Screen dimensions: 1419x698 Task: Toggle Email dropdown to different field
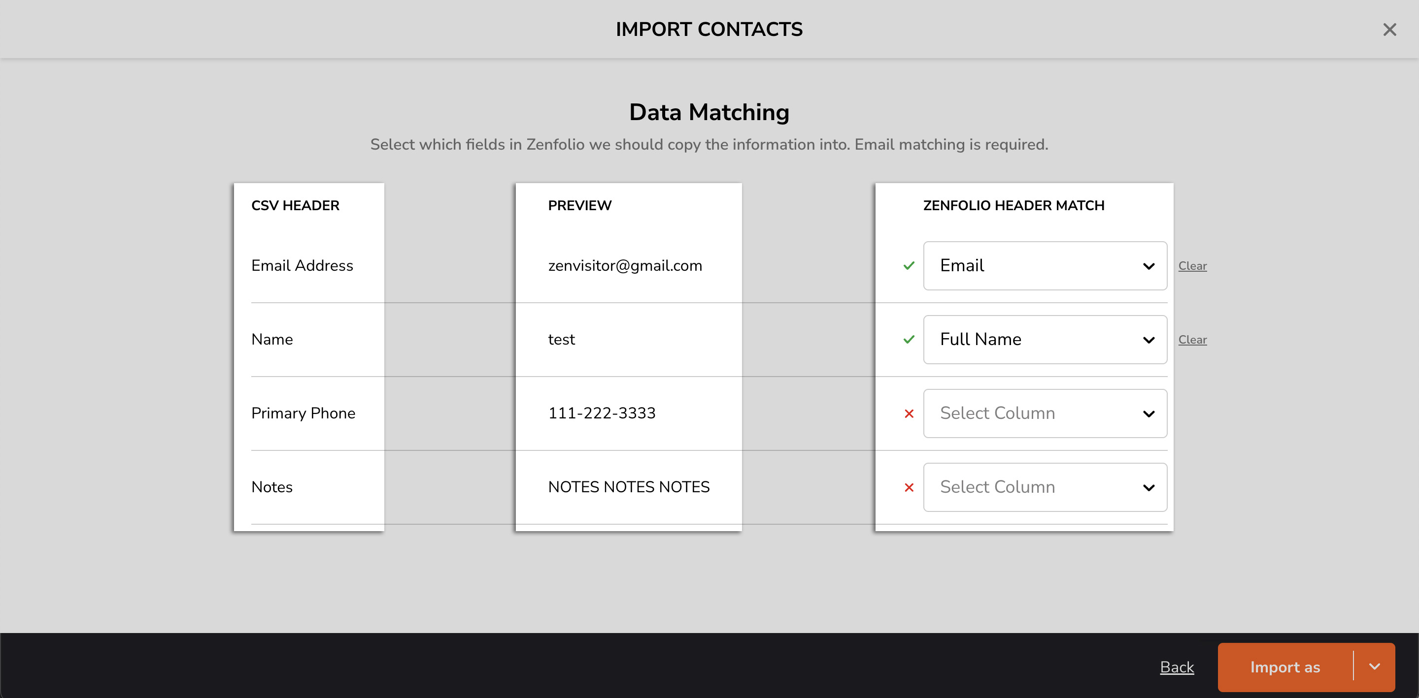click(x=1045, y=265)
